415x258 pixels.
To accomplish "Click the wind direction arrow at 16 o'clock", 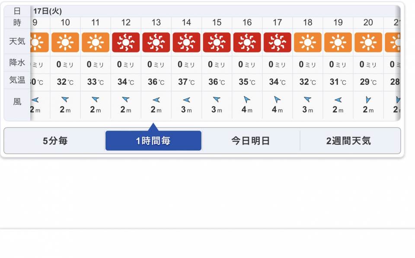I will (247, 99).
